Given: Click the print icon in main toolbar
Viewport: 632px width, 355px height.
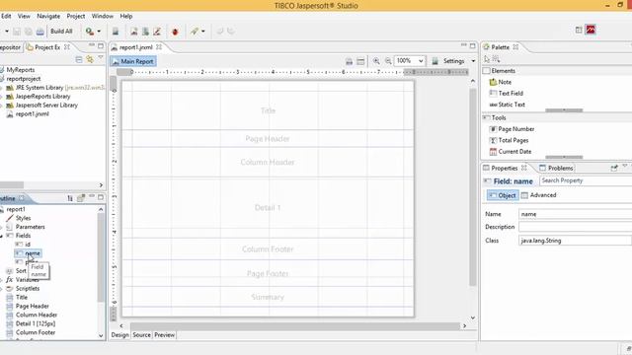Looking at the screenshot, I should coord(40,32).
